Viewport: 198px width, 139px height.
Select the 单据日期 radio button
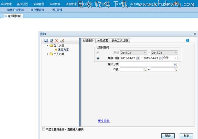coord(98,58)
